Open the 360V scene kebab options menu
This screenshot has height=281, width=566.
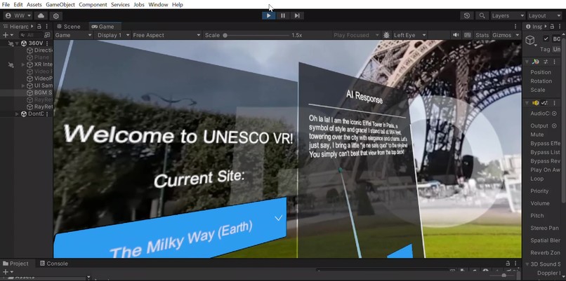point(47,43)
